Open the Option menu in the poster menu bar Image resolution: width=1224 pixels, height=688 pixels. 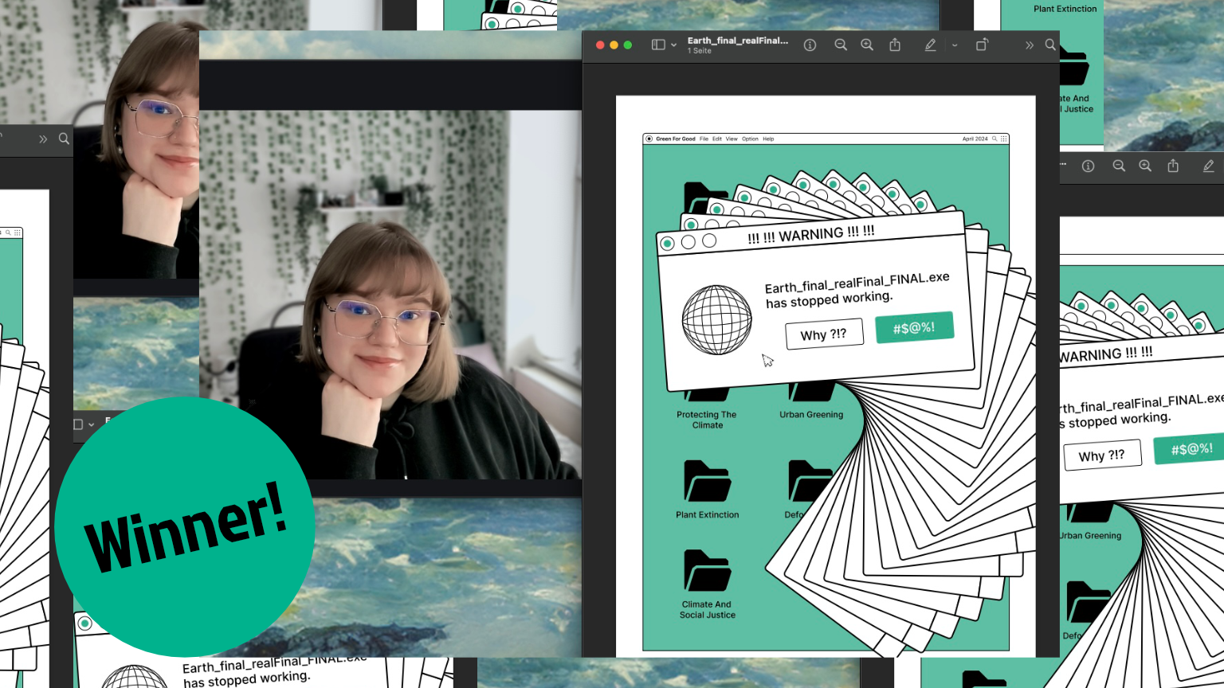point(750,139)
